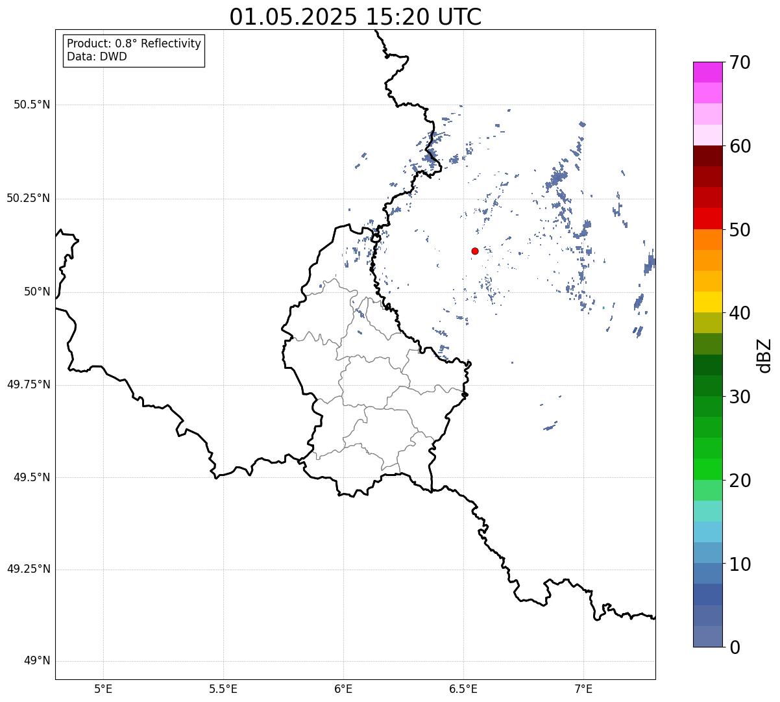This screenshot has width=780, height=702.
Task: Click the 5.5°E longitude label
Action: pyautogui.click(x=223, y=689)
